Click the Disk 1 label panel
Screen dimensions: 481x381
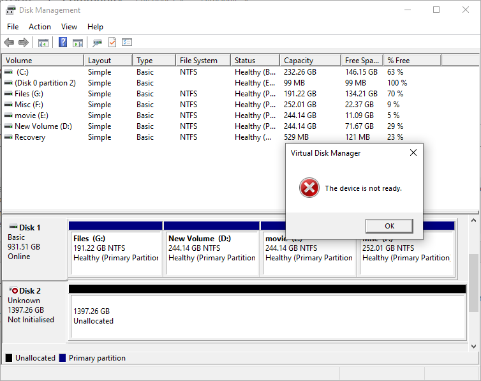35,249
